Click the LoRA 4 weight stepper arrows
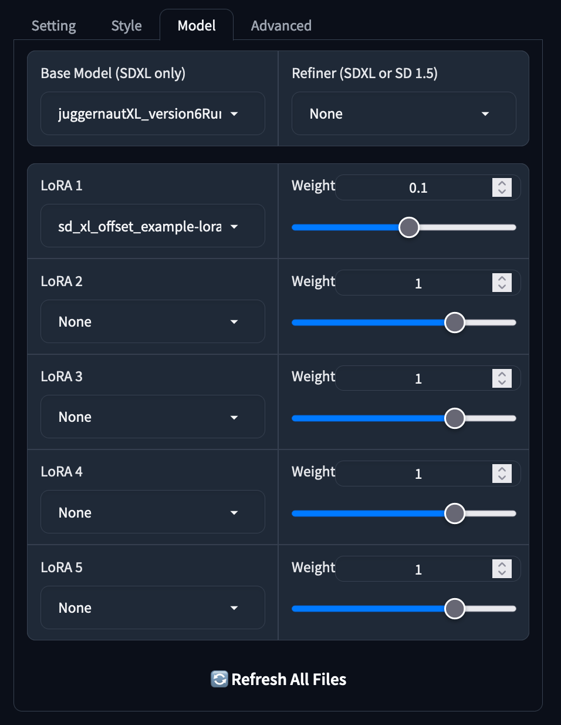The height and width of the screenshot is (725, 561). click(502, 474)
